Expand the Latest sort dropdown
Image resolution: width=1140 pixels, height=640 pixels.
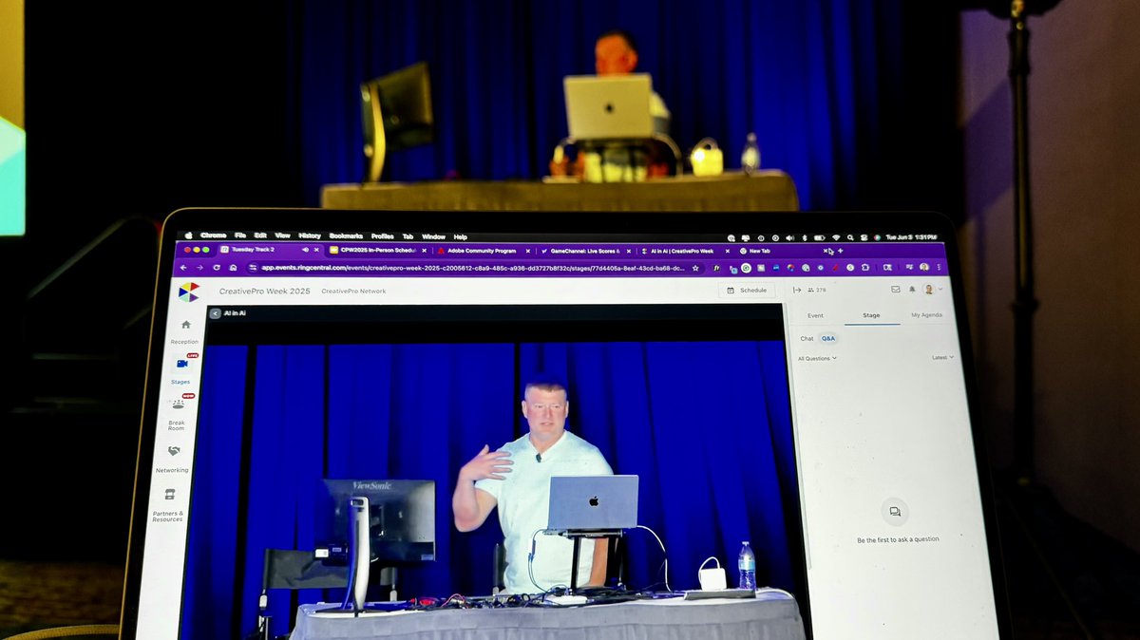coord(943,358)
